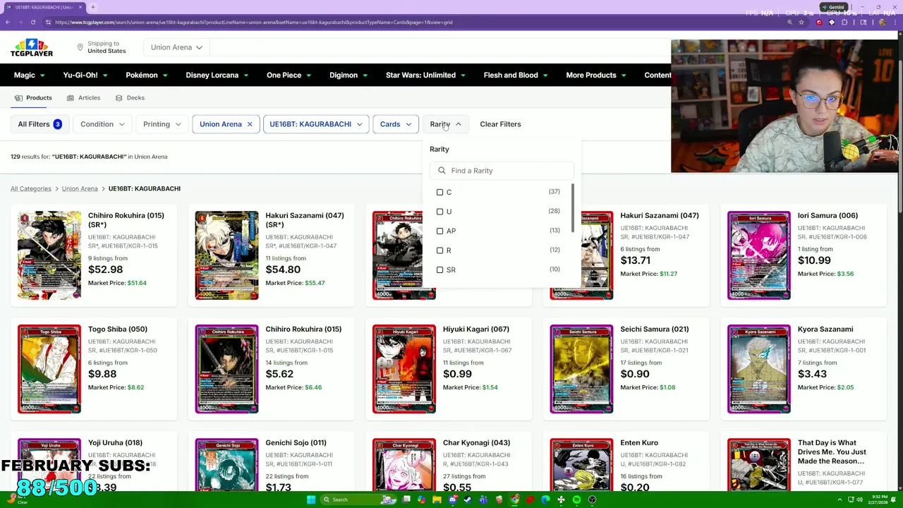Click Clear Filters
The width and height of the screenshot is (903, 508).
500,124
